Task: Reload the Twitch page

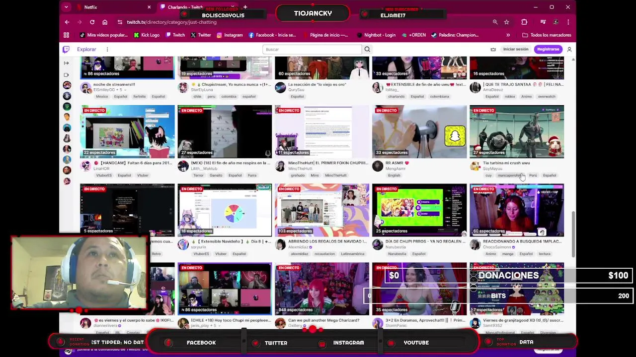Action: [x=92, y=22]
